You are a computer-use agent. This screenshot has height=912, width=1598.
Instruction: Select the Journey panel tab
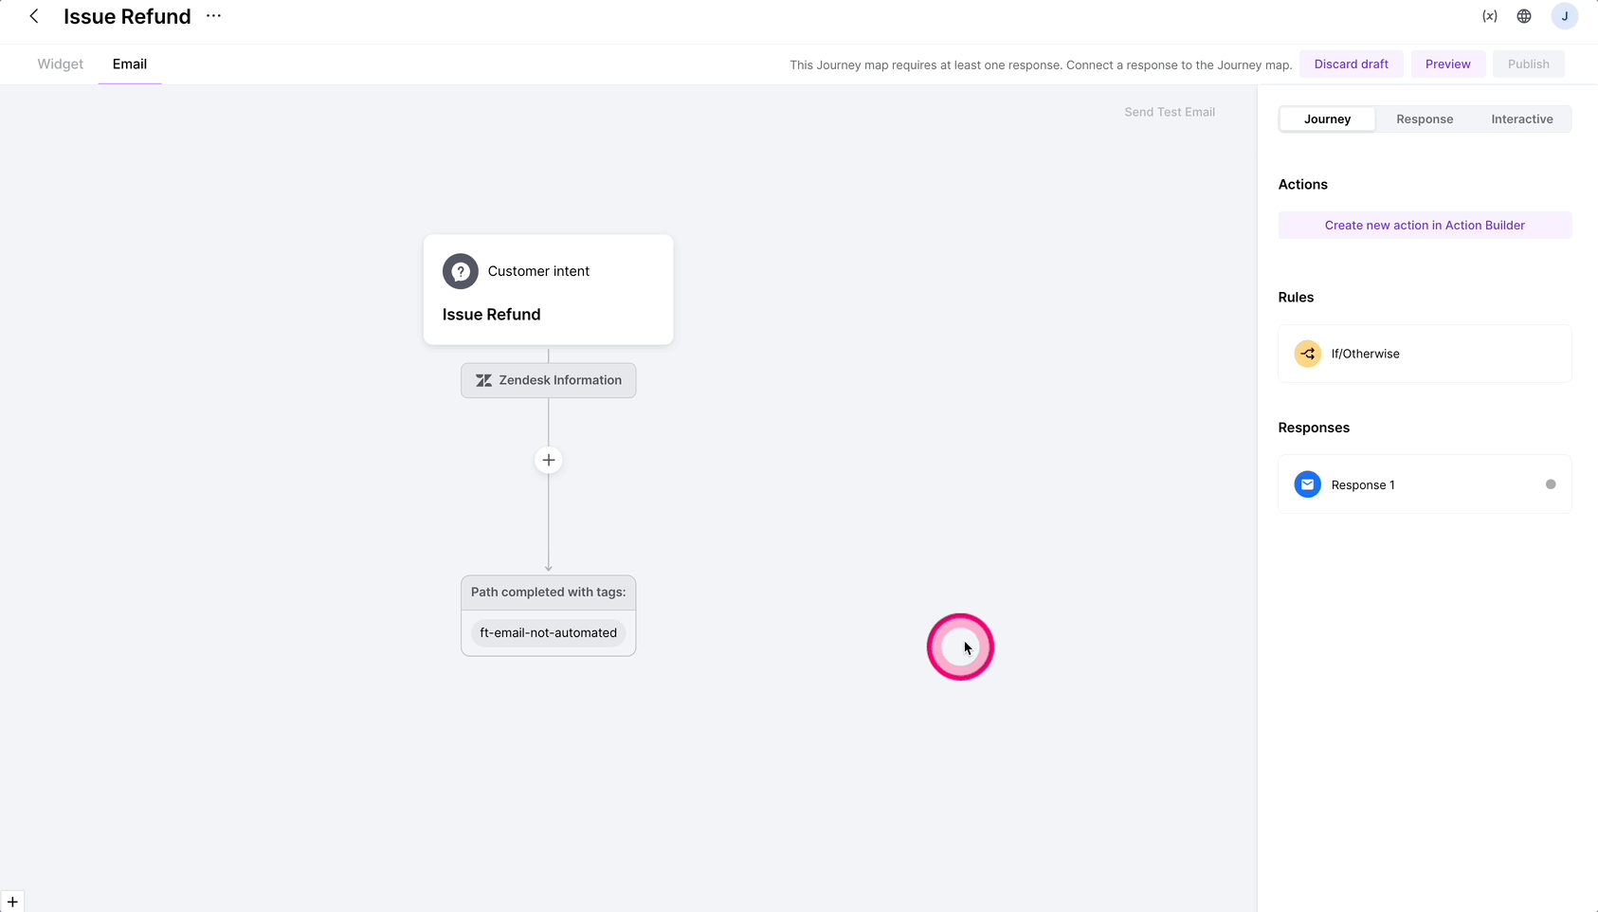coord(1327,119)
